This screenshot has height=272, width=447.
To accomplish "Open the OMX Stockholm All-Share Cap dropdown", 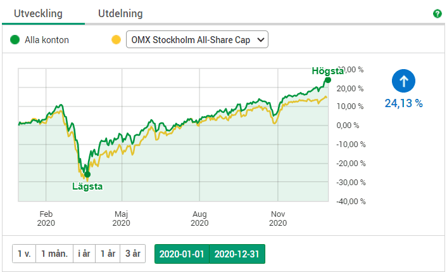I will point(197,40).
